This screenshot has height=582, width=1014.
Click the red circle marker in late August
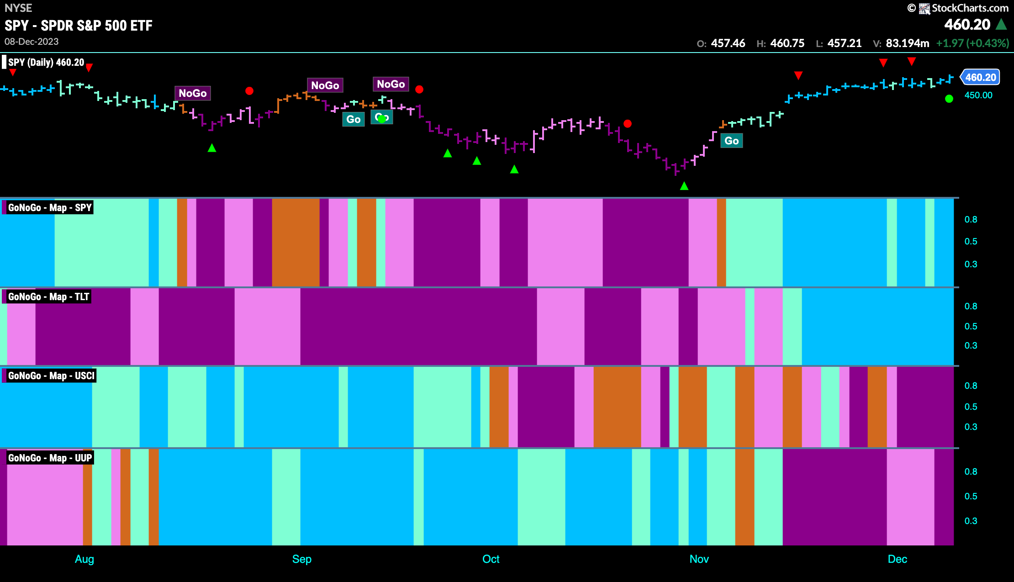[x=249, y=91]
